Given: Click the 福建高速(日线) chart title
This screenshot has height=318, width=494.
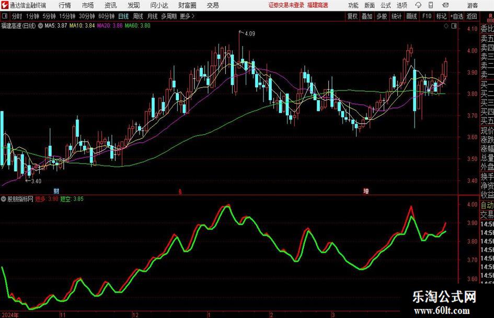Looking at the screenshot, I should (19, 26).
